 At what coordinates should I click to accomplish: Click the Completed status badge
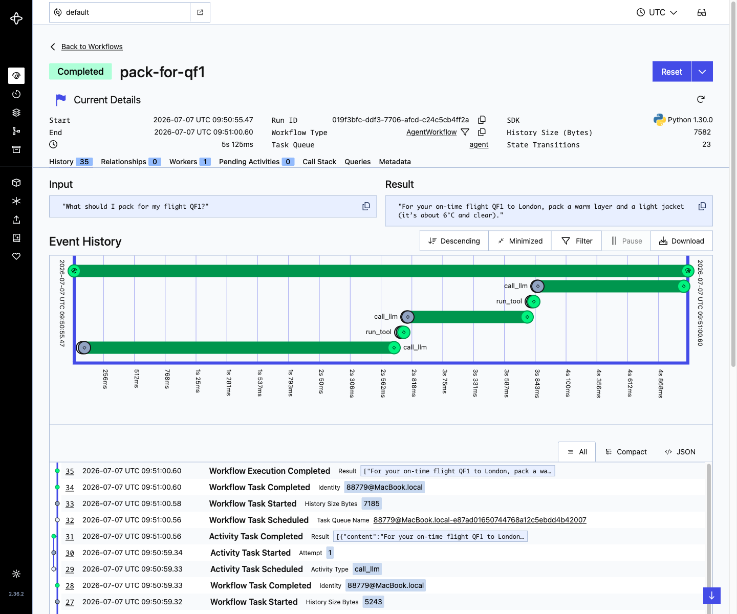click(x=80, y=72)
